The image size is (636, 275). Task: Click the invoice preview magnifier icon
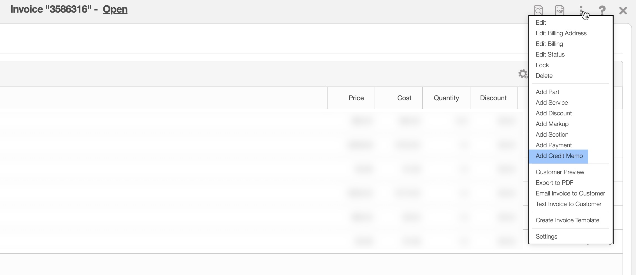[x=538, y=10]
